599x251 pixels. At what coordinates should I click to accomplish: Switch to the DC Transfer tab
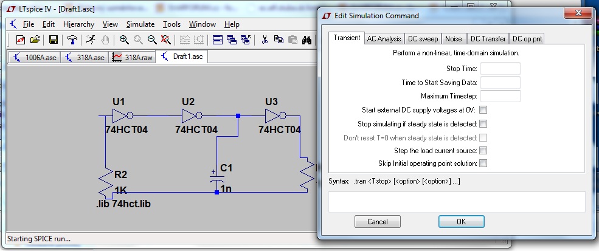click(488, 38)
